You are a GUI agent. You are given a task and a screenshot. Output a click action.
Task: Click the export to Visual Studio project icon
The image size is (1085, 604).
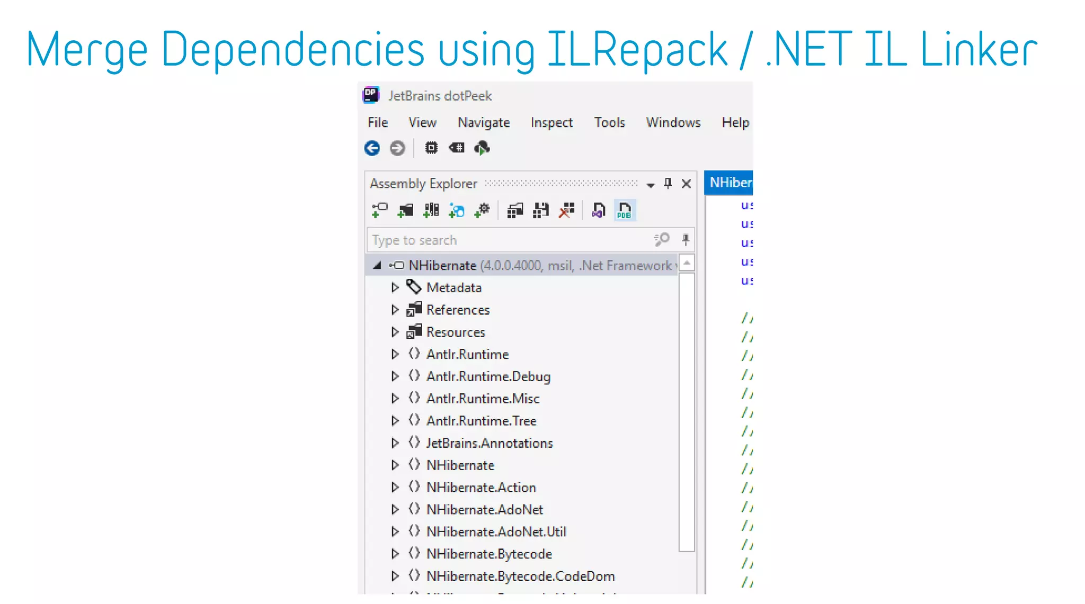tap(598, 211)
